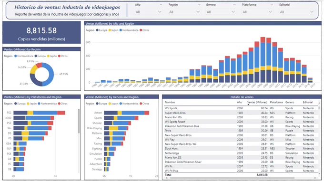Select the Wii Sports Resort name cell
The width and height of the screenshot is (324, 181).
pyautogui.click(x=175, y=122)
